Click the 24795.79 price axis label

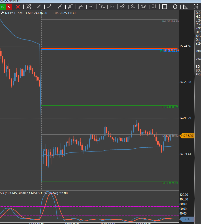pos(185,118)
